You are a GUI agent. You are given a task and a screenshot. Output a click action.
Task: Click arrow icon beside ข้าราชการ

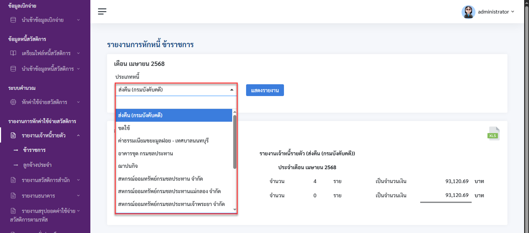(16, 150)
